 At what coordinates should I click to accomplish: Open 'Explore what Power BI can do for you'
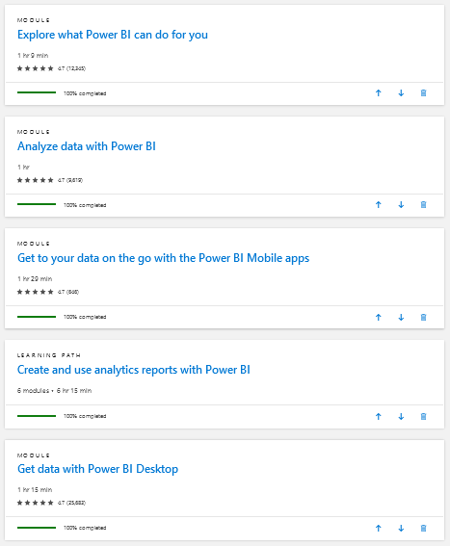click(x=113, y=35)
